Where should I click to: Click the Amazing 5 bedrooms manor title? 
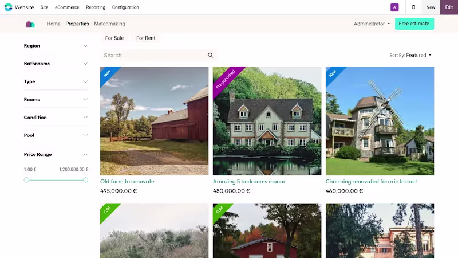[249, 182]
